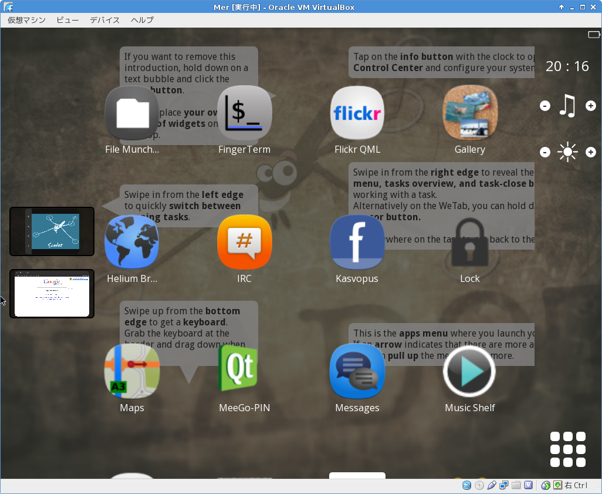The width and height of the screenshot is (602, 494).
Task: Click the info button tip bubble
Action: pyautogui.click(x=441, y=62)
